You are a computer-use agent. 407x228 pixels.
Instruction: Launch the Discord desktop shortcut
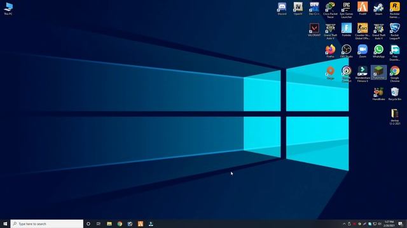(282, 8)
